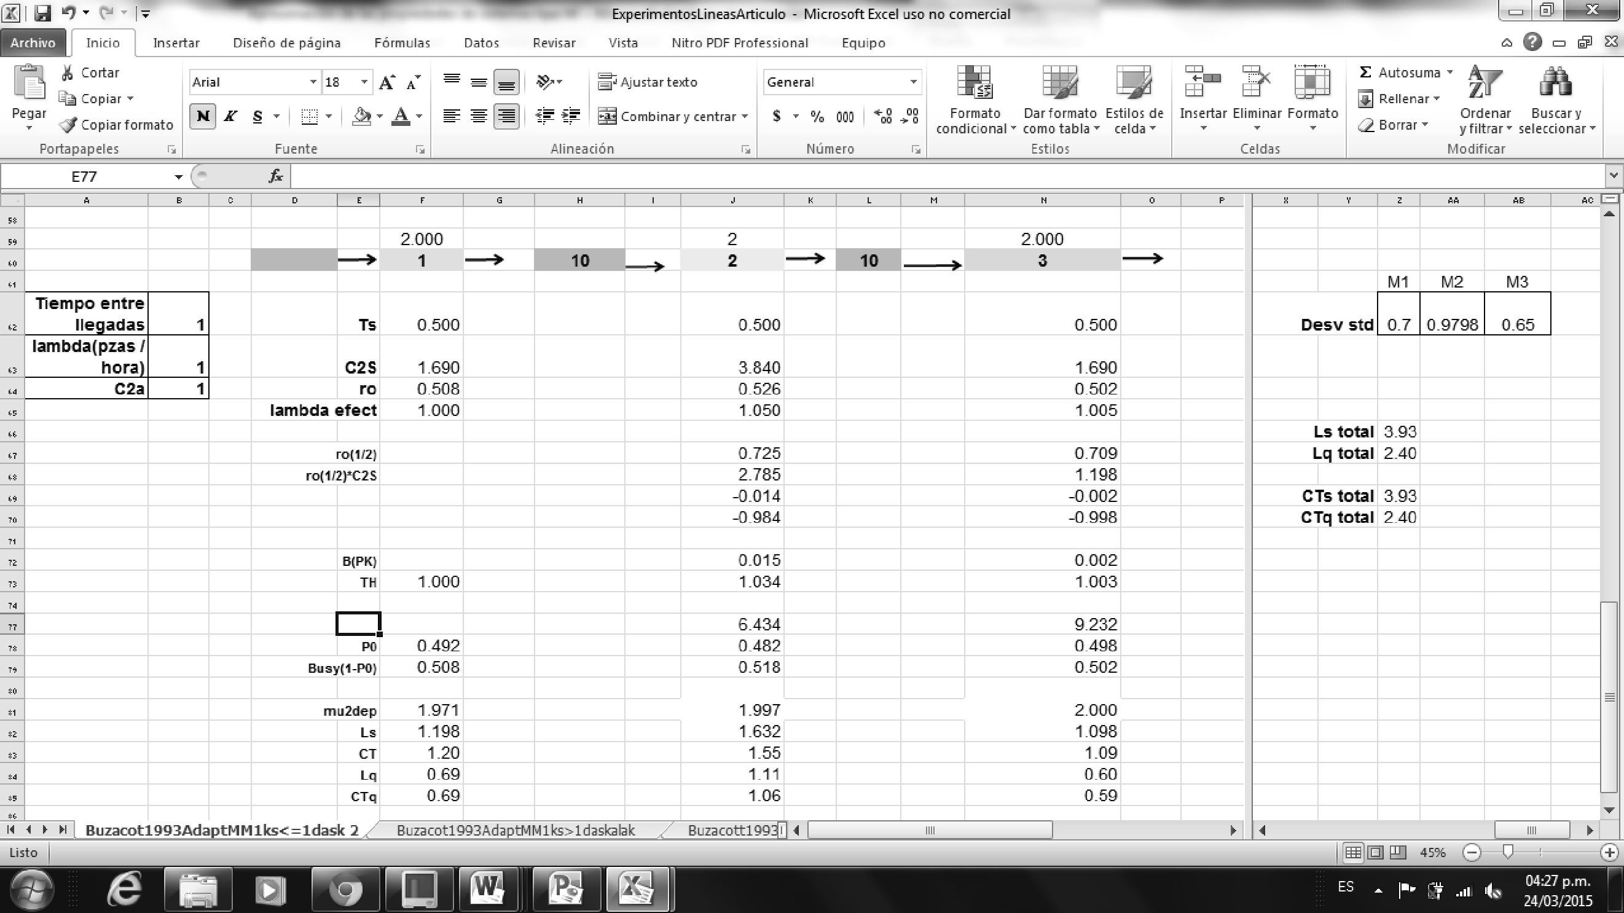
Task: Click the Archivo file button
Action: tap(33, 43)
